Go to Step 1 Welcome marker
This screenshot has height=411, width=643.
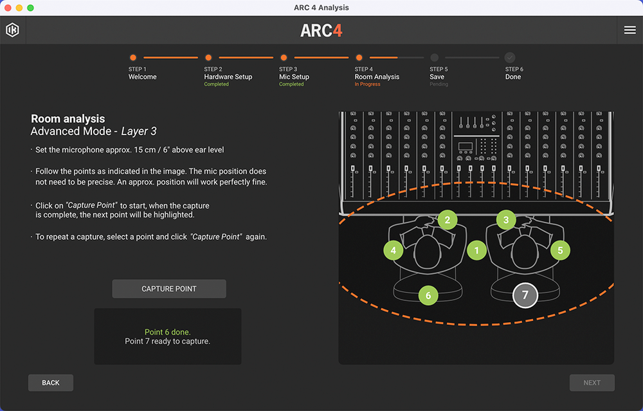point(133,57)
